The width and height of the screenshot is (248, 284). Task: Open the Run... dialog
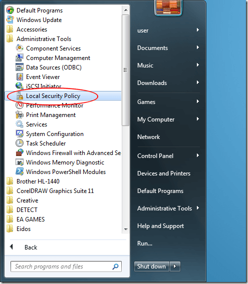pos(145,243)
